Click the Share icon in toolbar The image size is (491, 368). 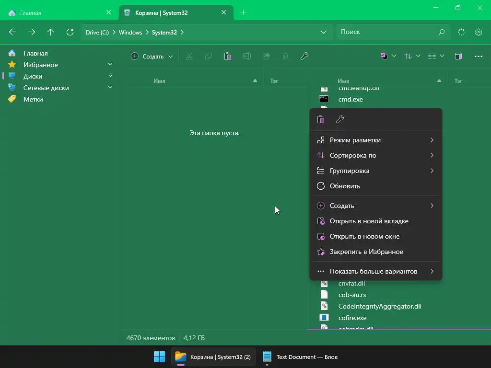tap(266, 57)
